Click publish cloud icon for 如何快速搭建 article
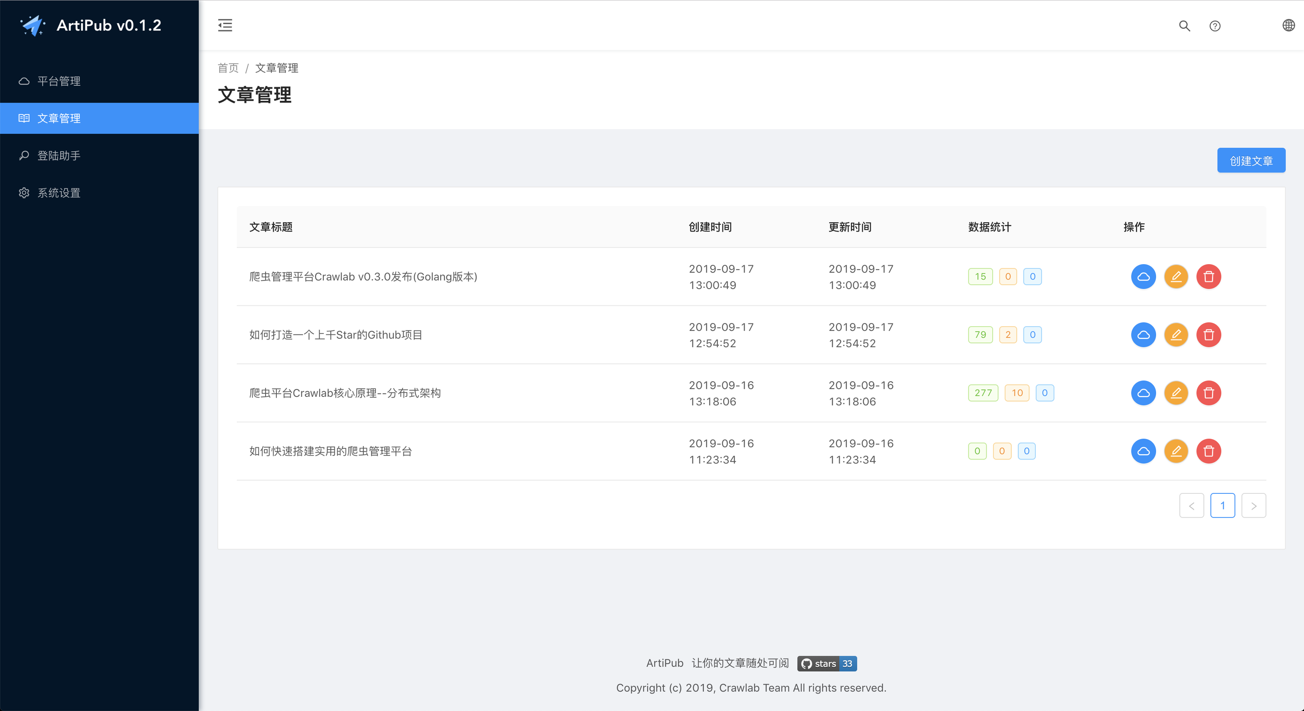 click(x=1143, y=451)
